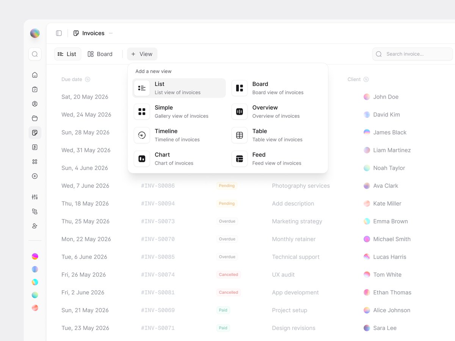Open the settings sliders icon in sidebar

click(35, 197)
